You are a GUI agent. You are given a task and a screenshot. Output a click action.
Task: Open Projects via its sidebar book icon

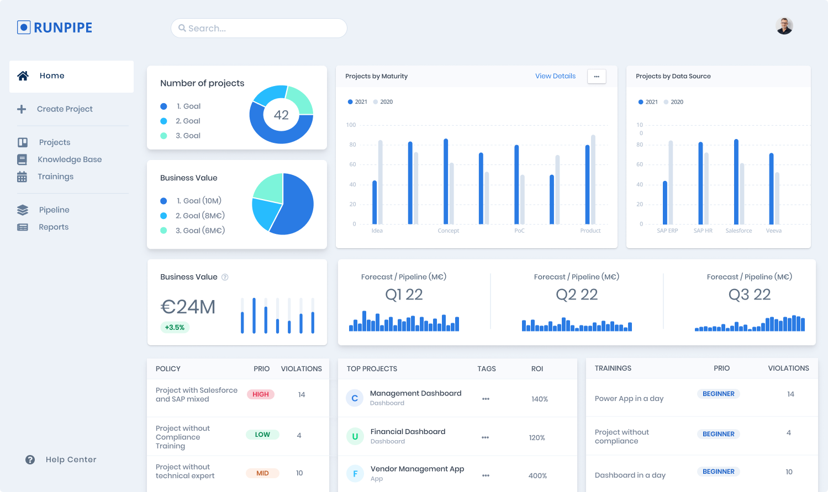(x=22, y=142)
